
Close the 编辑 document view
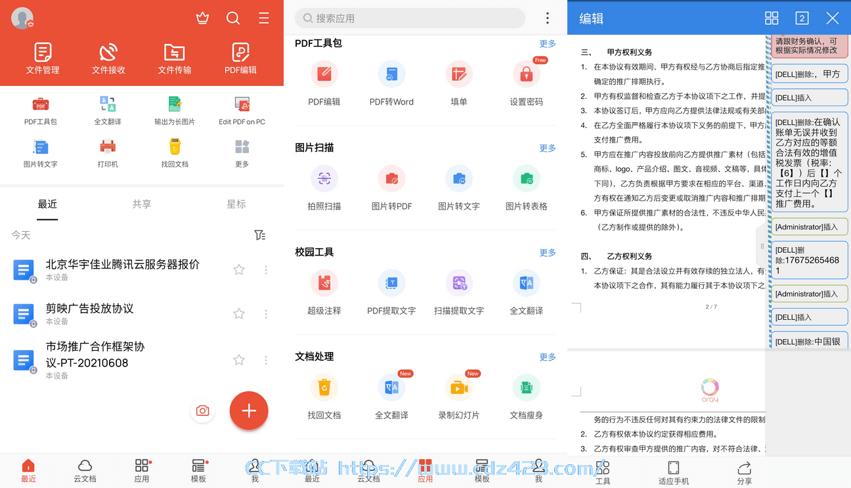point(833,18)
